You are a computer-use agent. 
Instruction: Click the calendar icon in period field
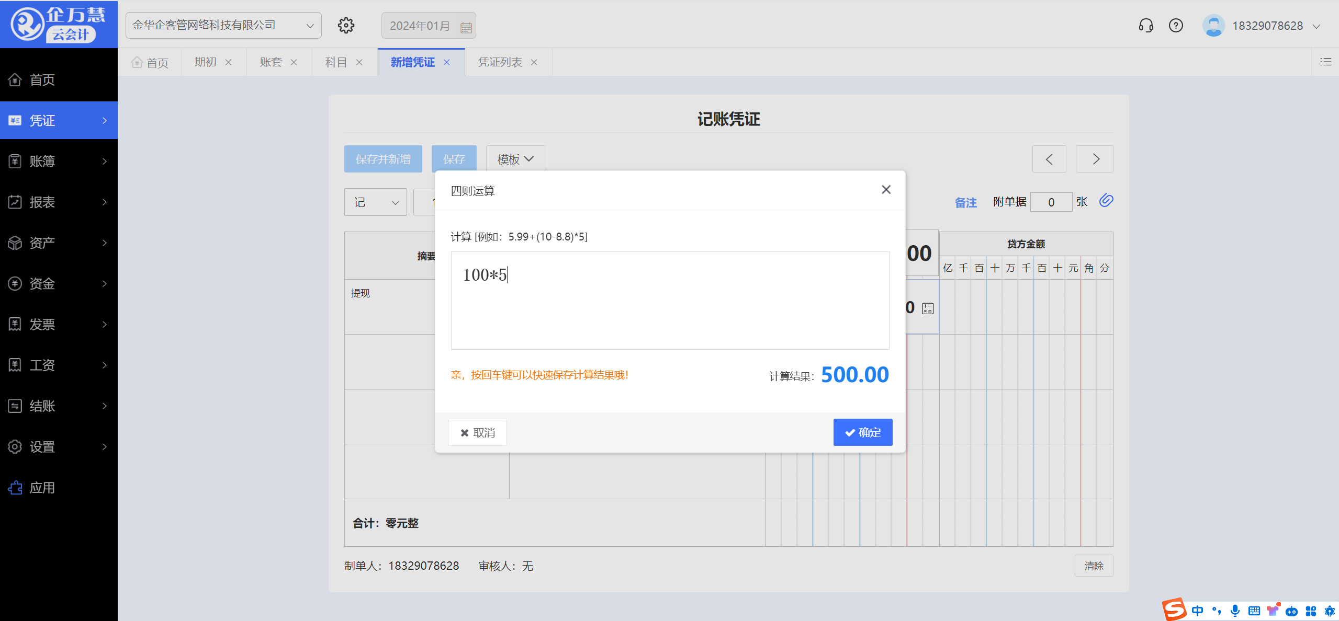click(x=466, y=27)
